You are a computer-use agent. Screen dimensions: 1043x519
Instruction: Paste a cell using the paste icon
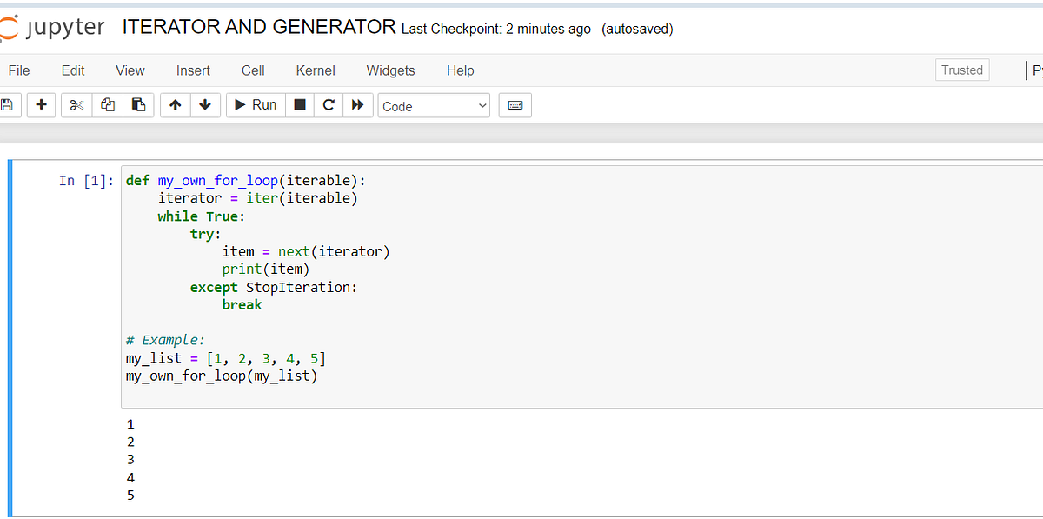coord(138,104)
